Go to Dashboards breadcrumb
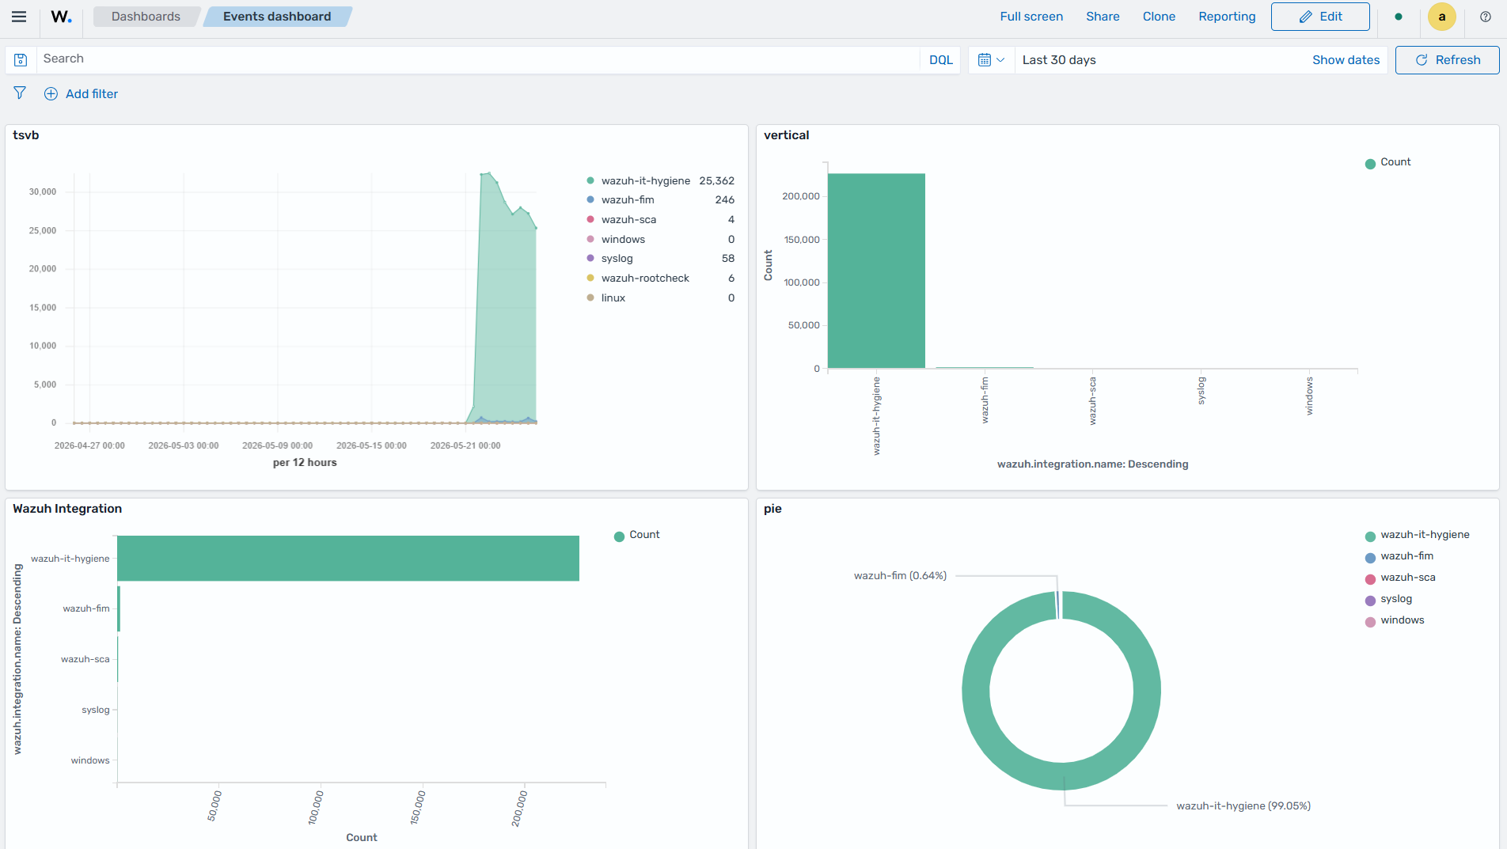 coord(146,17)
